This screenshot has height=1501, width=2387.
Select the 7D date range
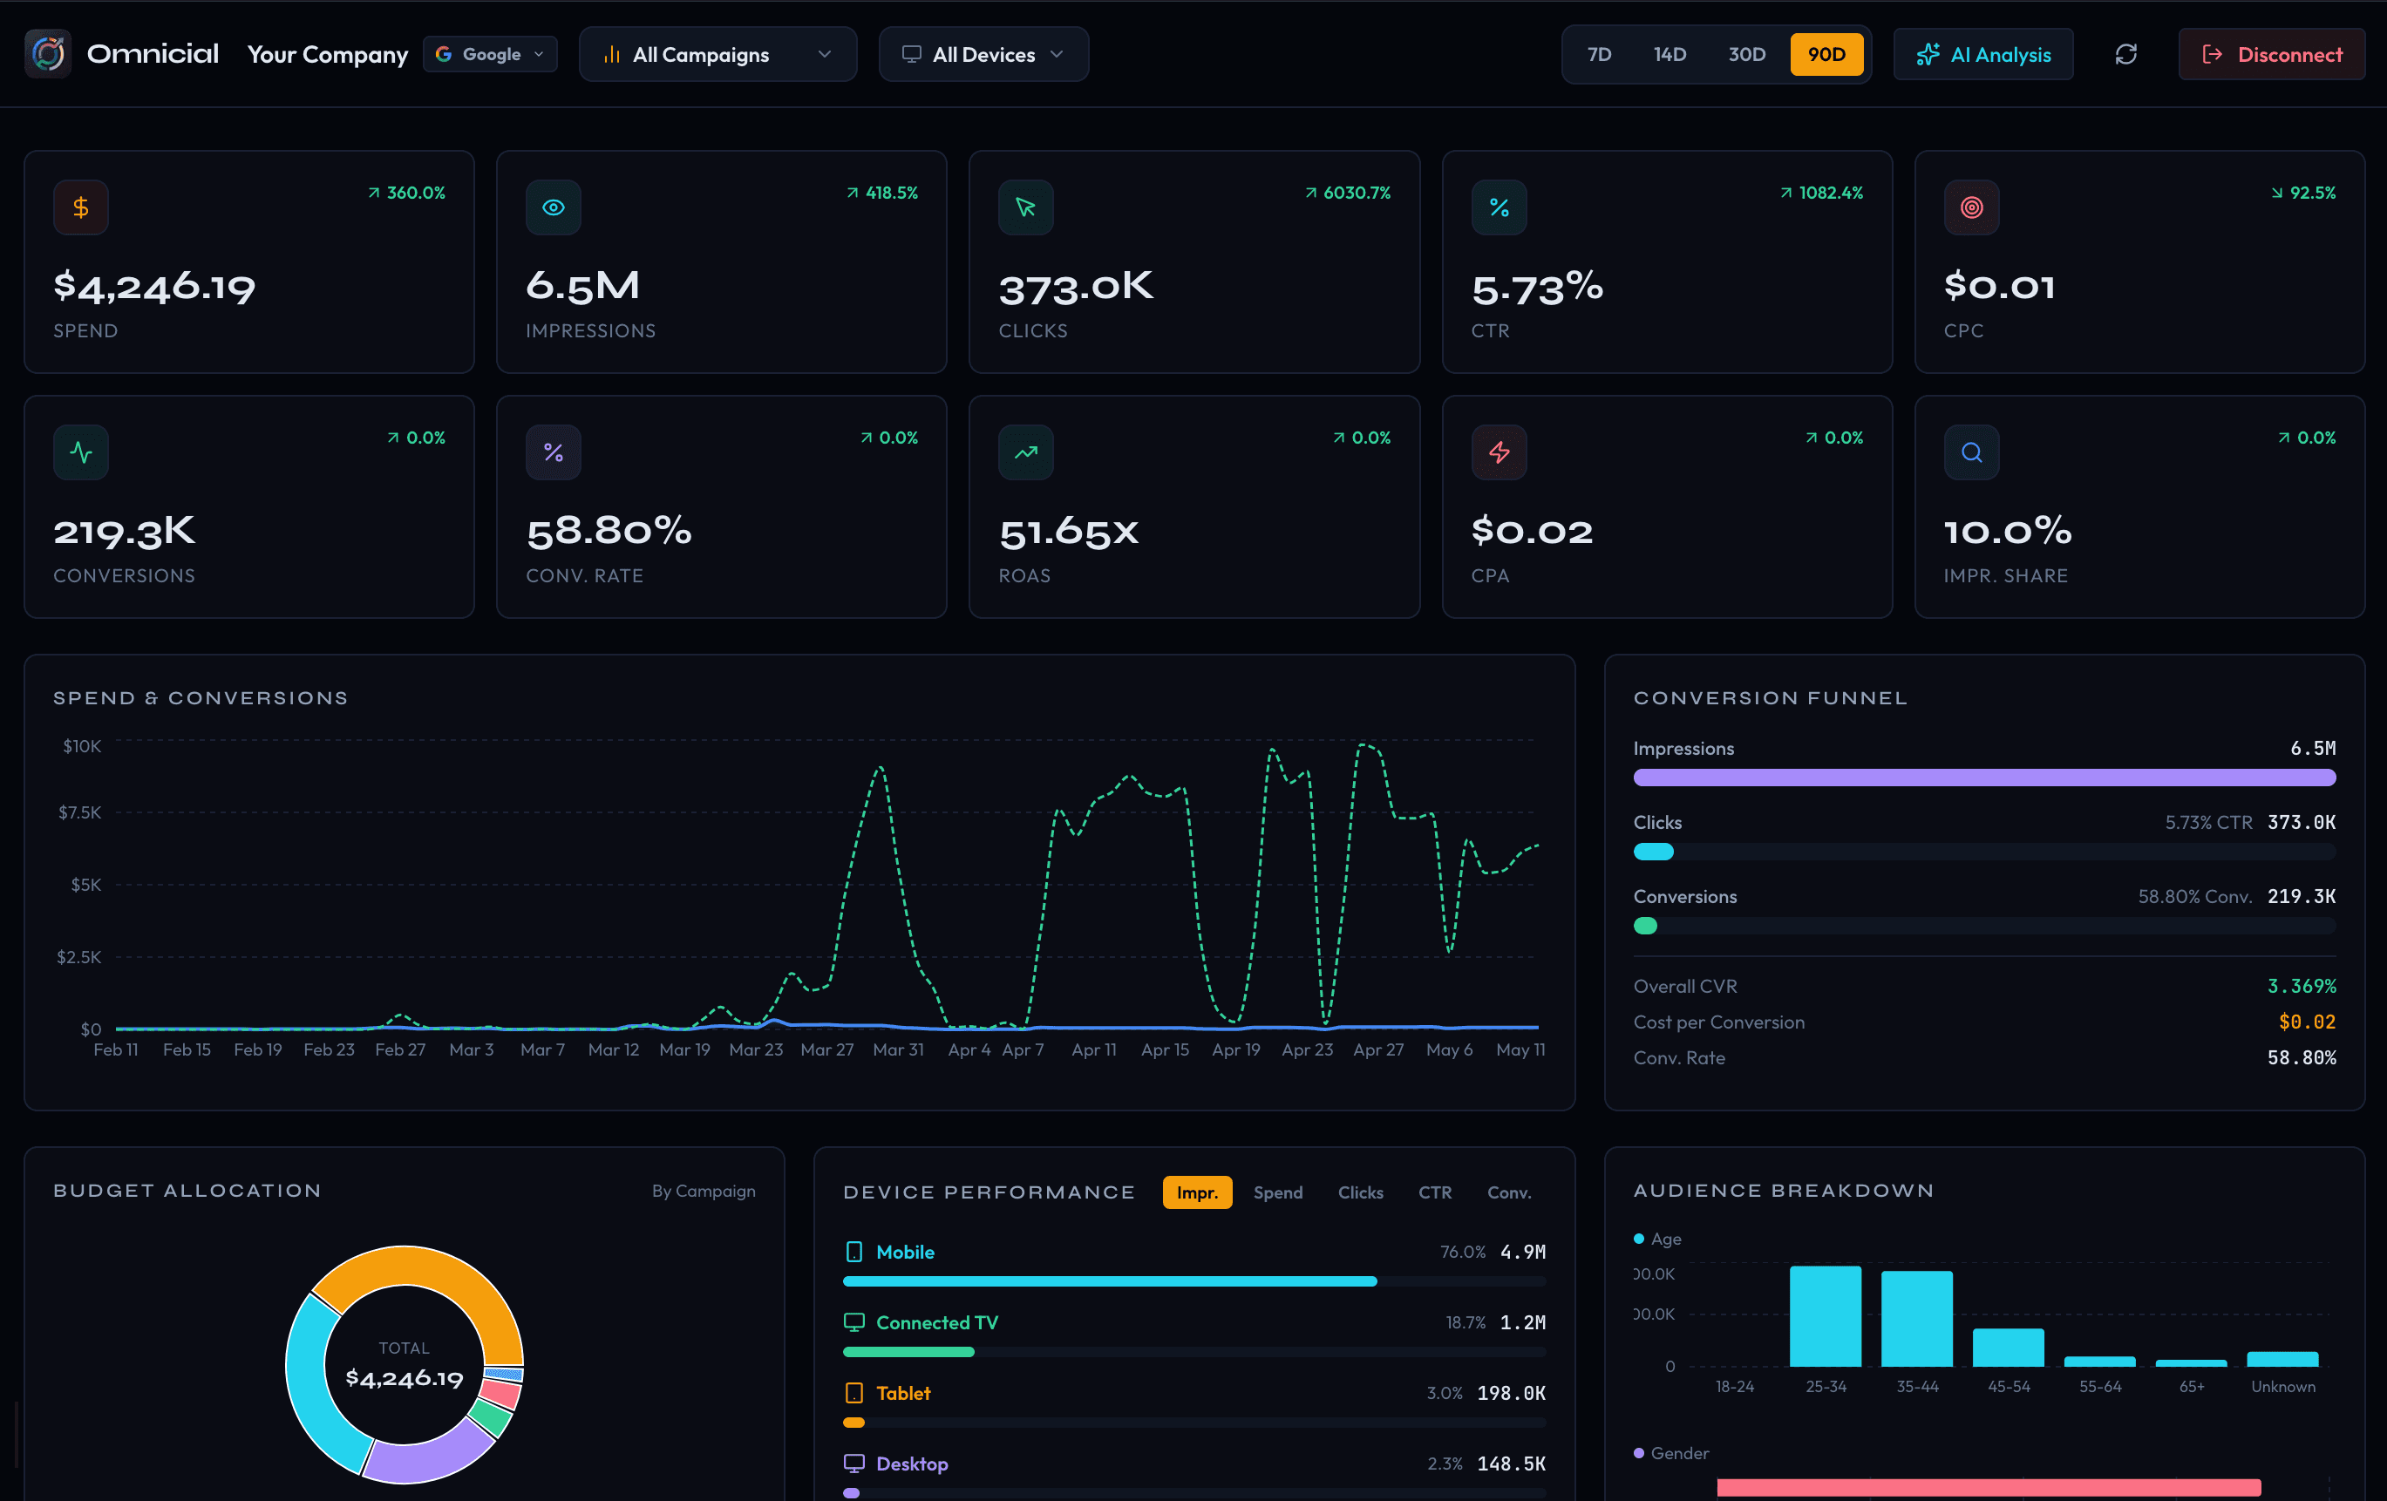[x=1599, y=55]
